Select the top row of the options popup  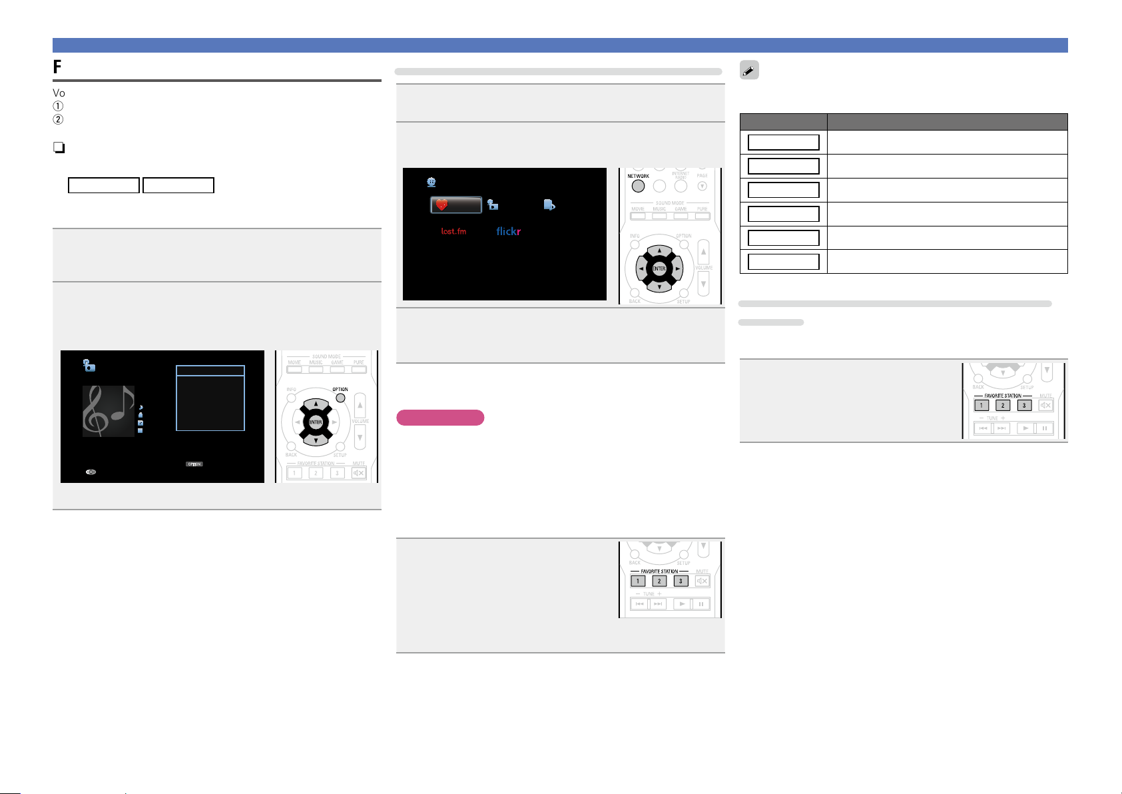[x=210, y=371]
